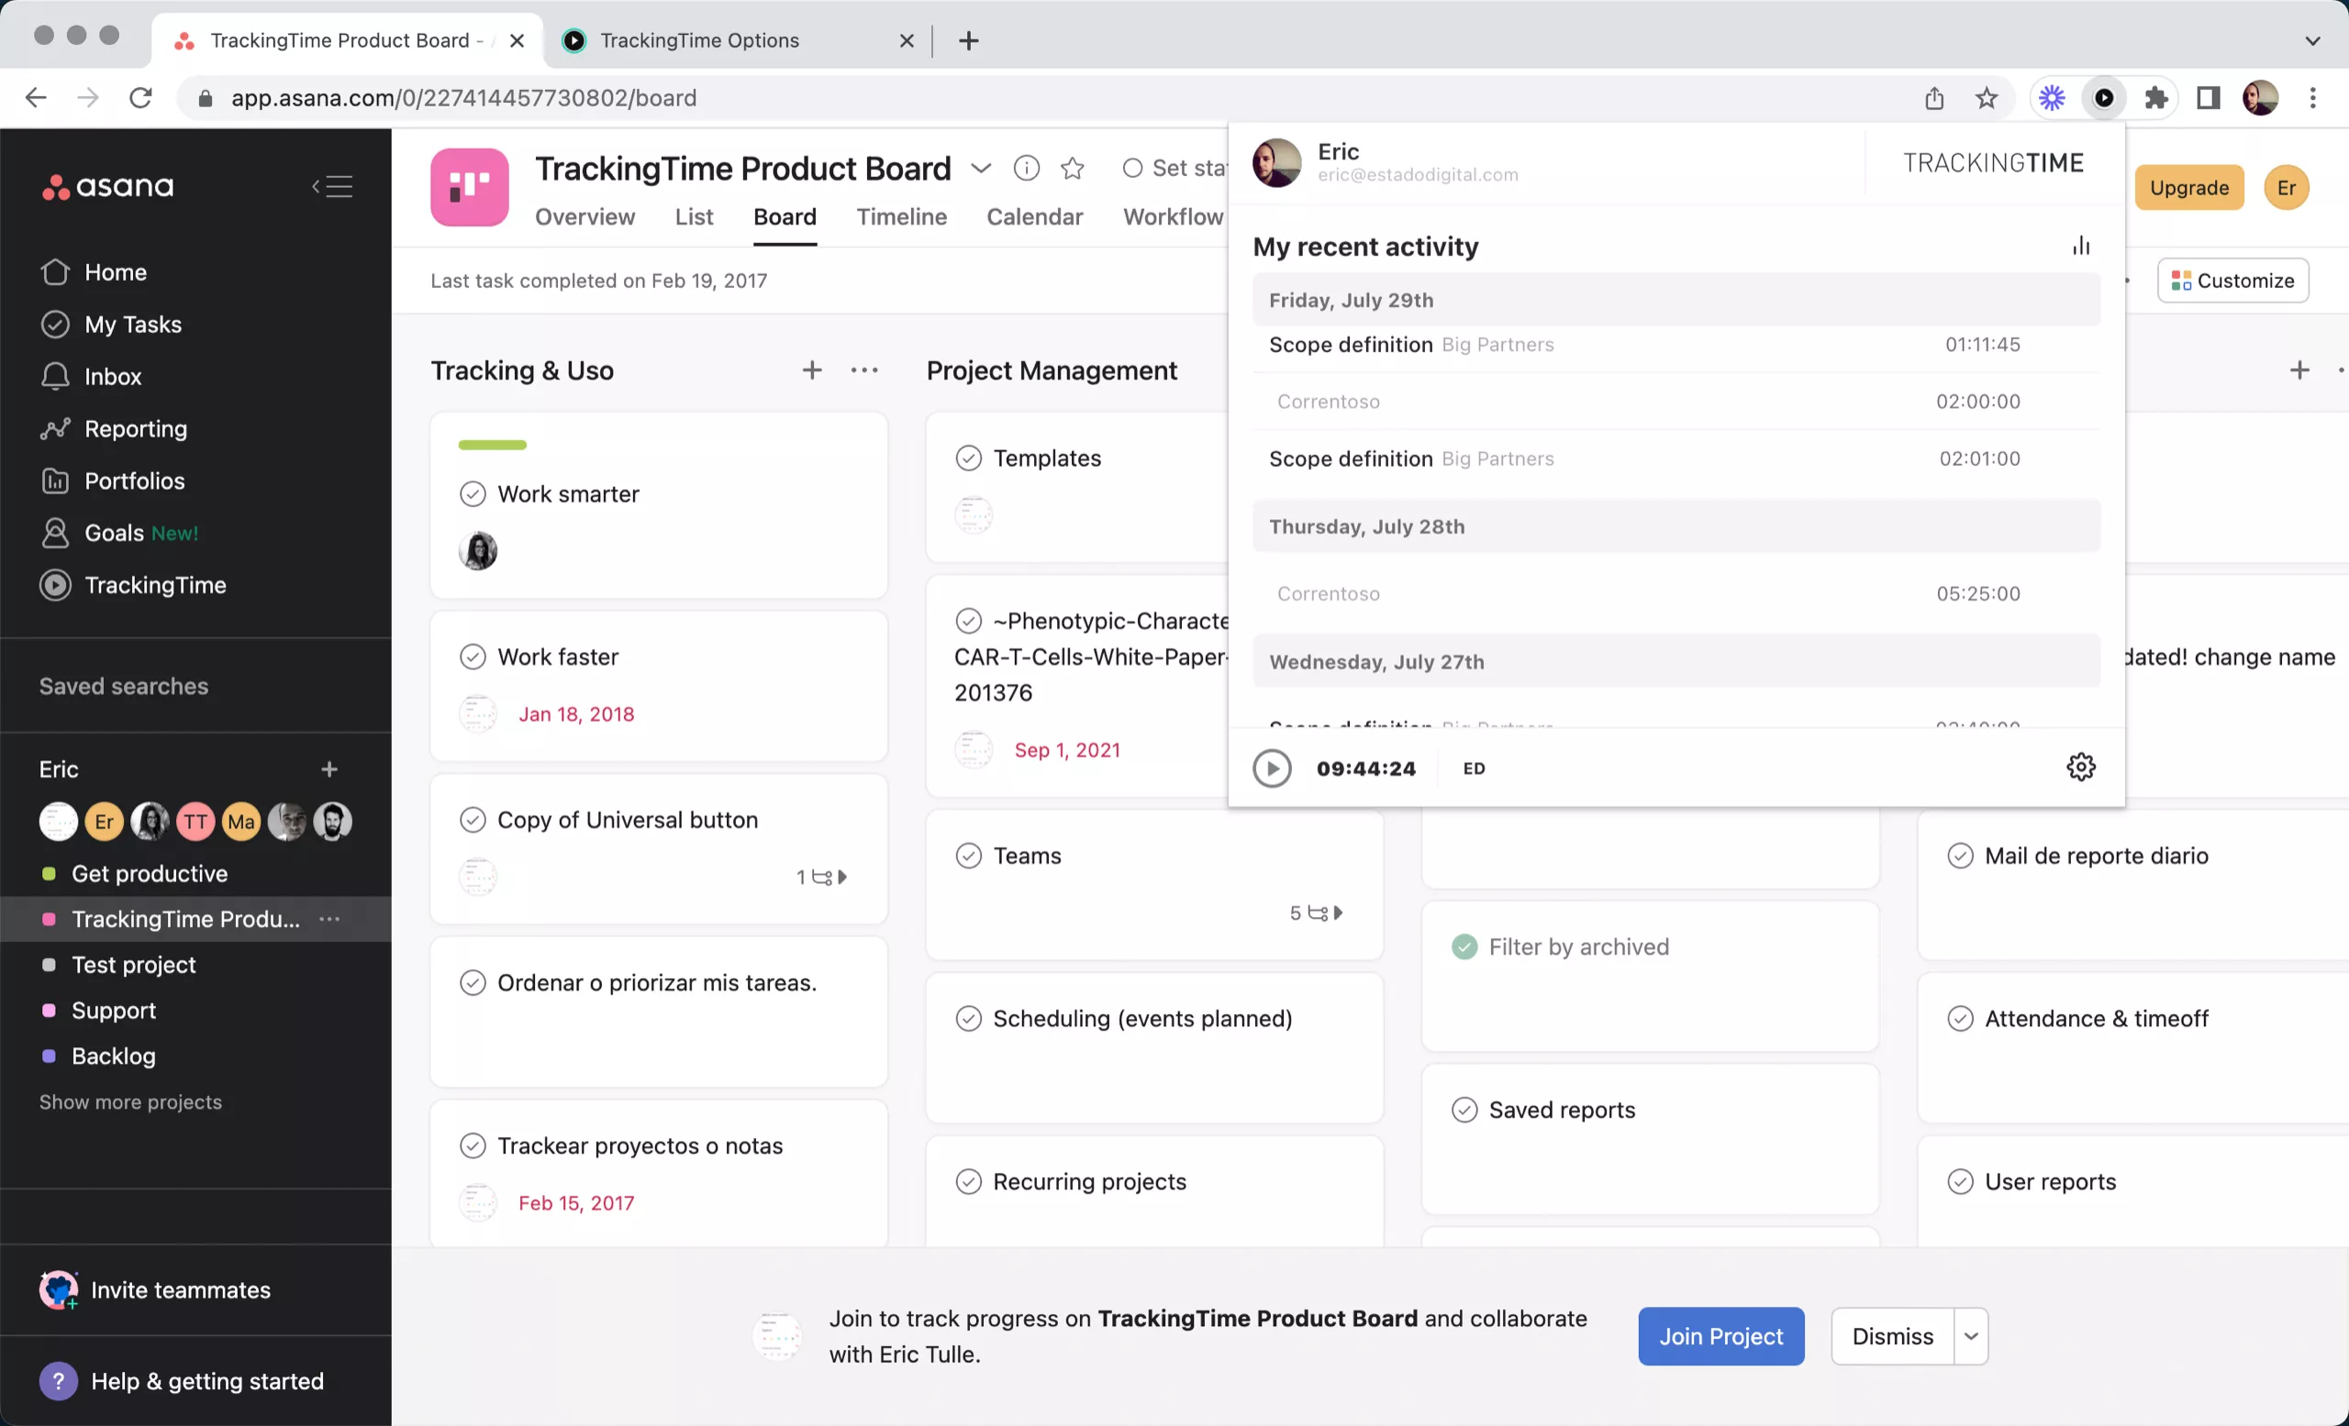Click the Goals icon in sidebar
This screenshot has width=2349, height=1426.
(54, 532)
